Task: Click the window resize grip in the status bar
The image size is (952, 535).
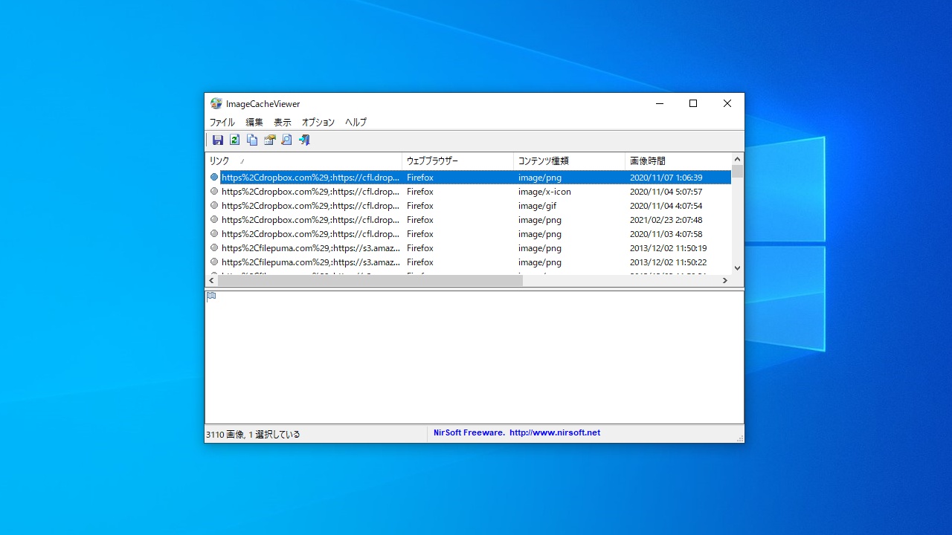Action: click(739, 438)
